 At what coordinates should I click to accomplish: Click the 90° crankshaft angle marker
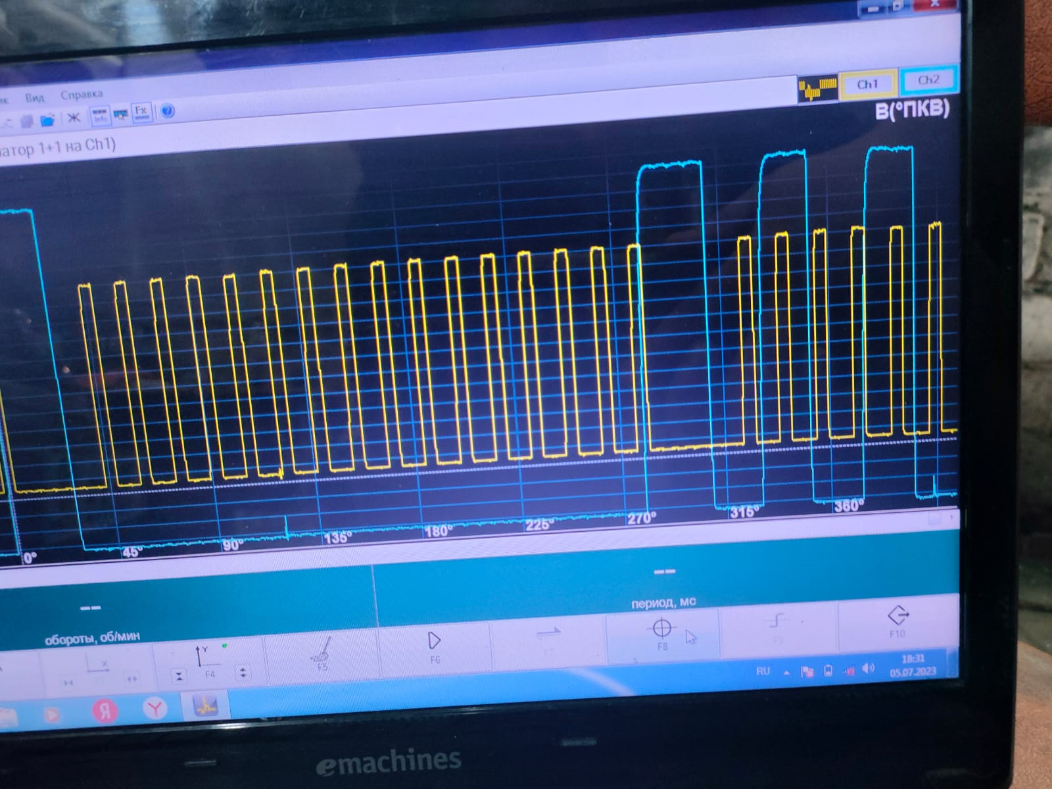(233, 545)
